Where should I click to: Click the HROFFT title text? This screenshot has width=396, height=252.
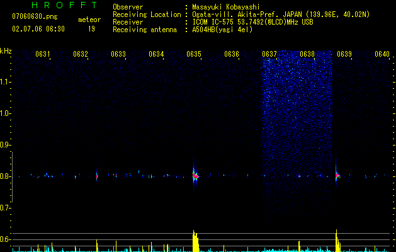point(64,5)
